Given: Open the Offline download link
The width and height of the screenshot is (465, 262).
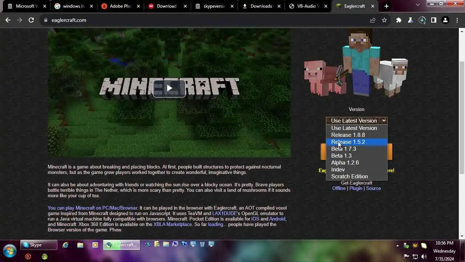Looking at the screenshot, I should 339,188.
